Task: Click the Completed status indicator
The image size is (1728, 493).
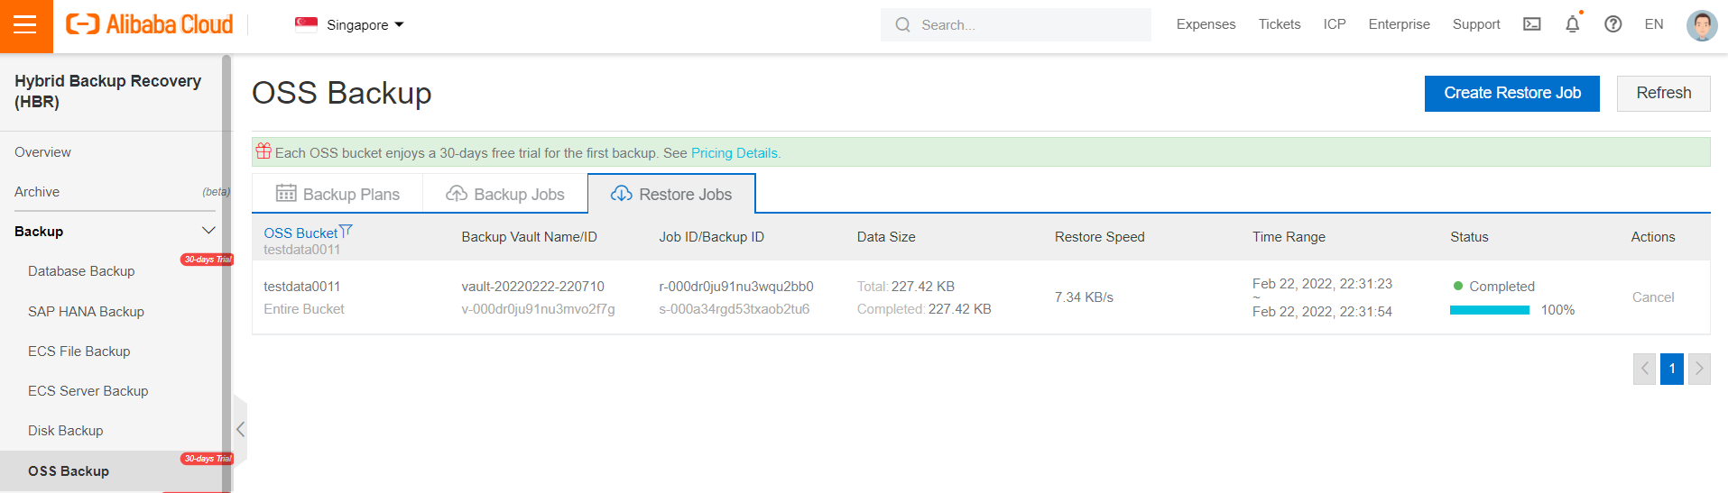Action: pyautogui.click(x=1493, y=287)
